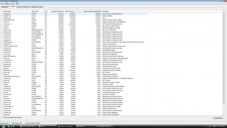
Task: Select the sqlservr.exe process row
Action: pos(75,30)
